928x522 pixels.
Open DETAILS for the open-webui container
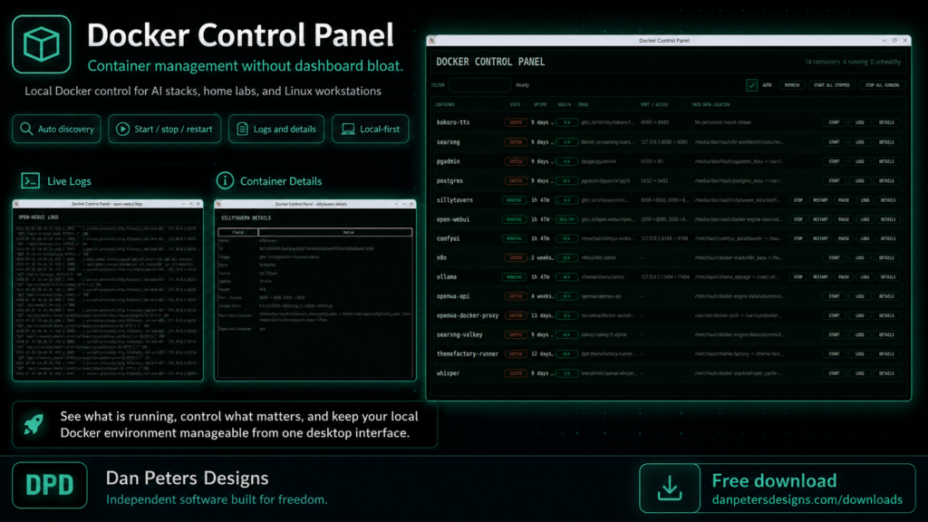tap(888, 219)
